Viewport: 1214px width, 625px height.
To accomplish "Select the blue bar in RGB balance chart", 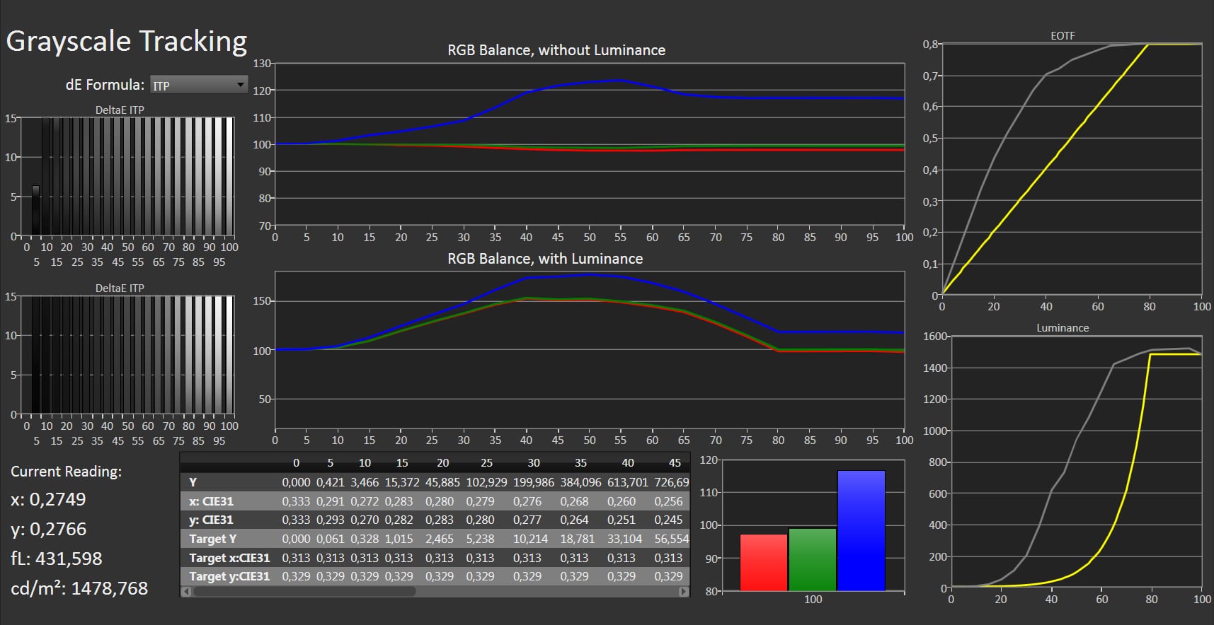I will (861, 530).
